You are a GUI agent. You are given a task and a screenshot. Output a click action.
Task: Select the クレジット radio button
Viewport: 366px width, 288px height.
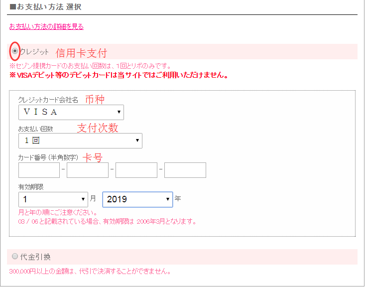pyautogui.click(x=15, y=51)
